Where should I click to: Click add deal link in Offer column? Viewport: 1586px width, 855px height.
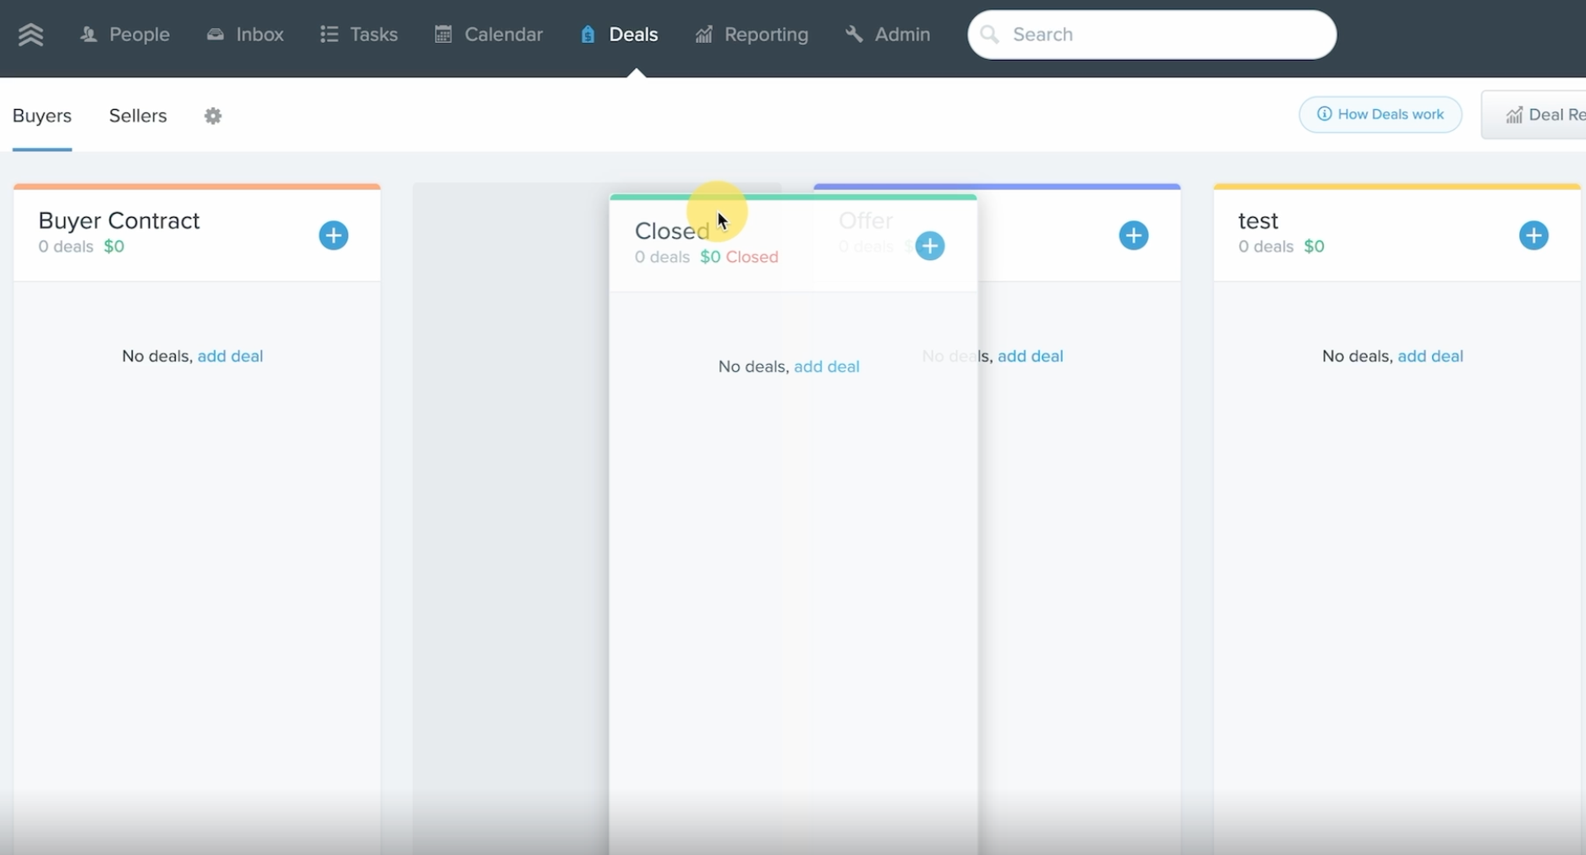1031,356
